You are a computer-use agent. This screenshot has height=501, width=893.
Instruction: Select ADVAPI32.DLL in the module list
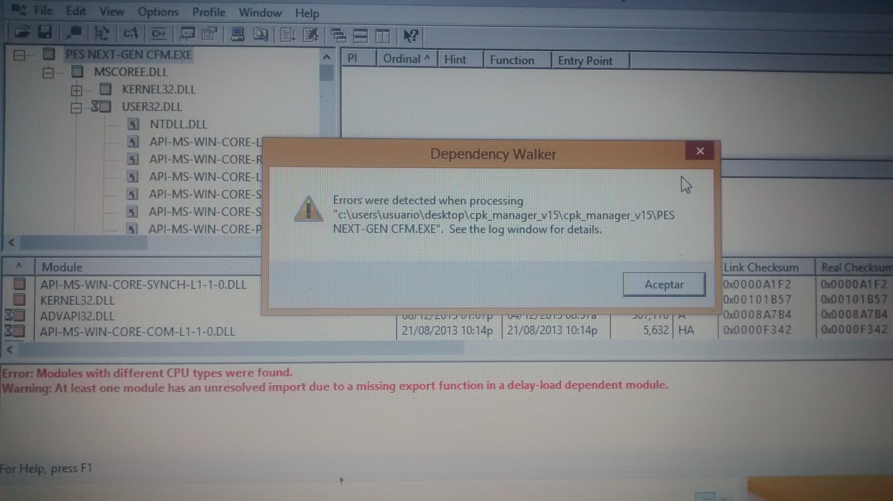pyautogui.click(x=77, y=316)
